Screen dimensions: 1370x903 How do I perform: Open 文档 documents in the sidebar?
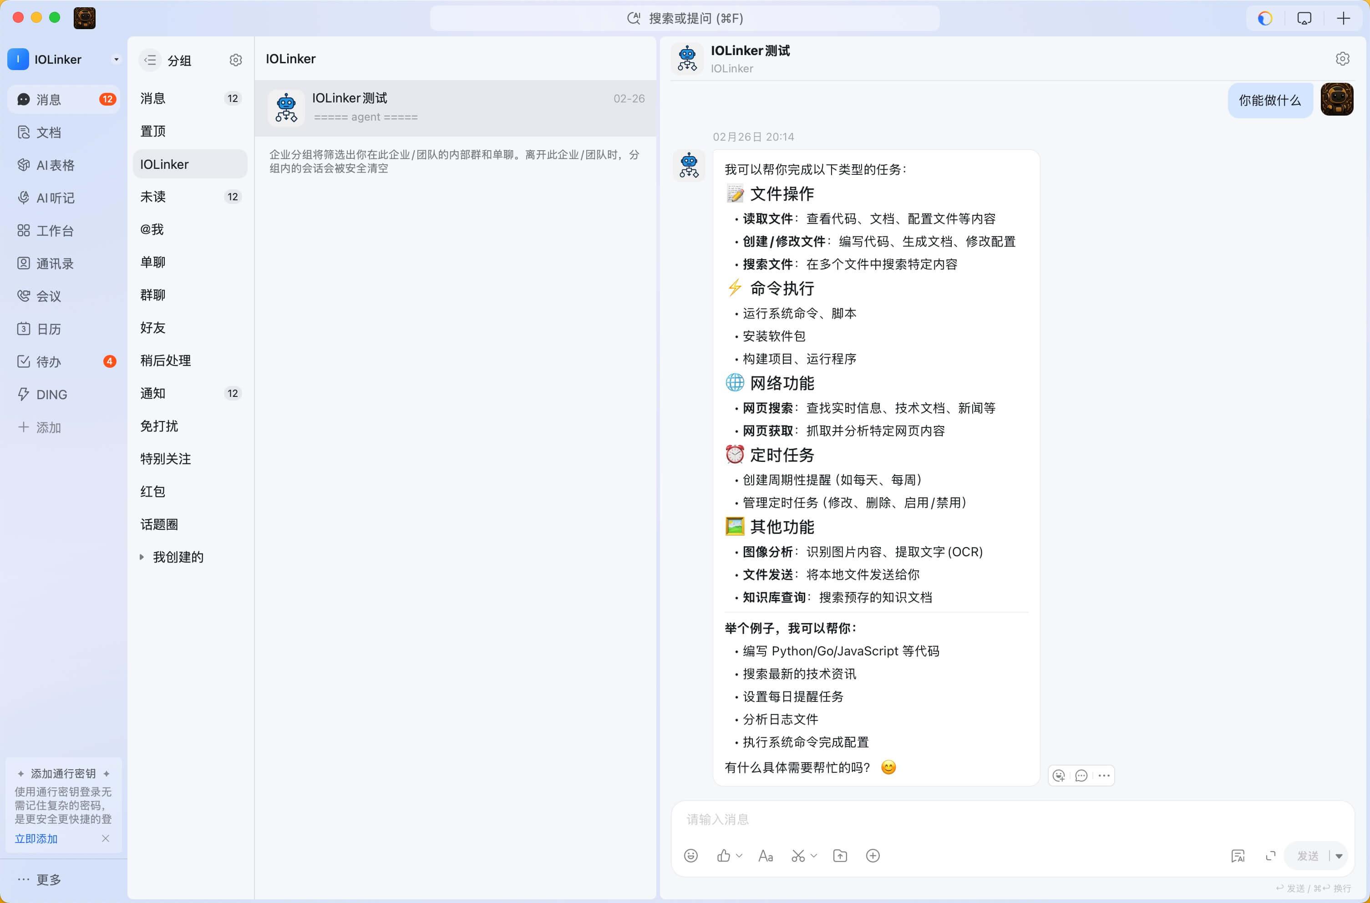[x=63, y=132]
